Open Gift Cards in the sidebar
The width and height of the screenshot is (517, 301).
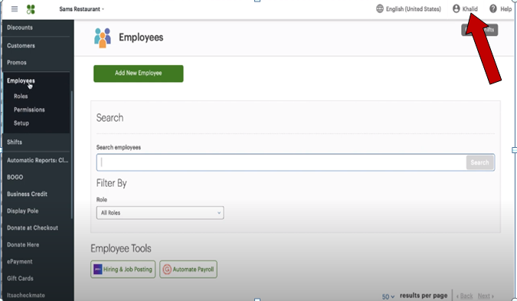click(20, 279)
